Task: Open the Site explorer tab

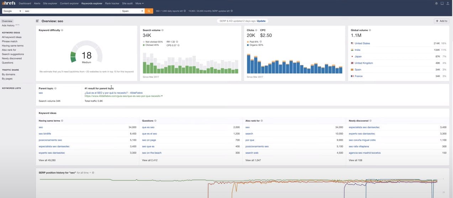Action: click(50, 4)
